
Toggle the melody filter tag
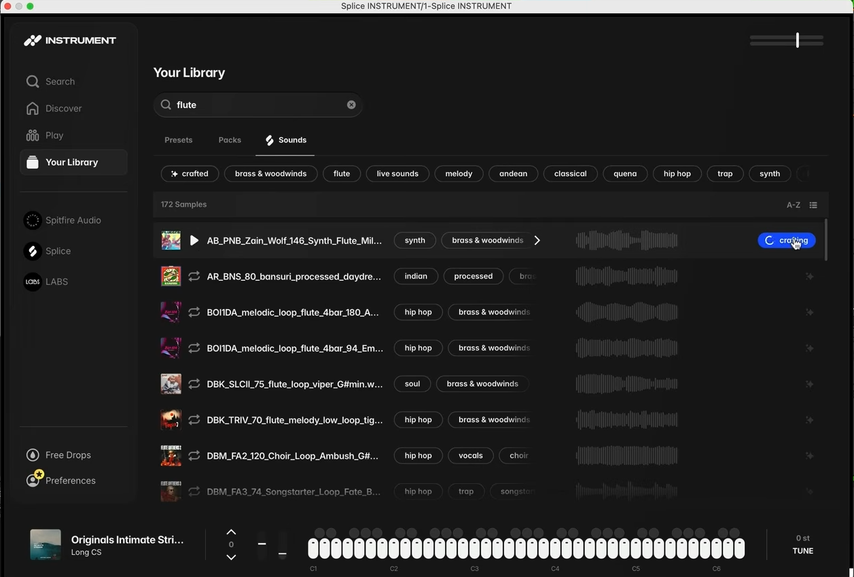[x=459, y=174]
